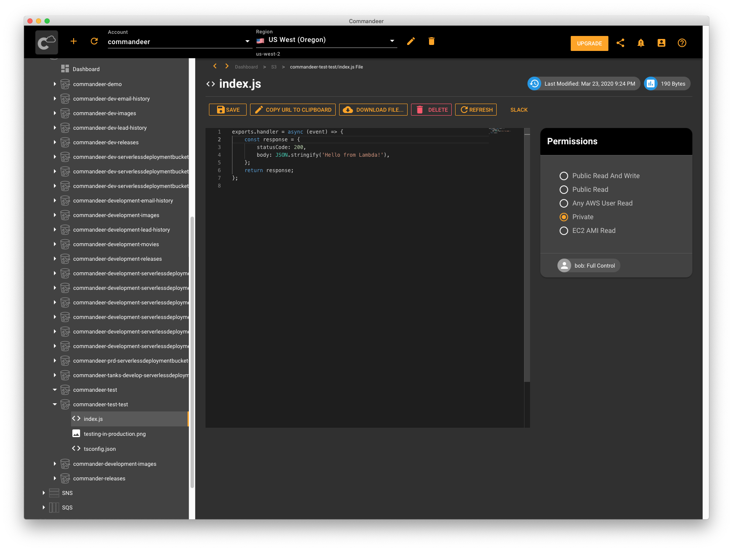Click the Dashboard grid icon in sidebar
Viewport: 733px width, 551px height.
pyautogui.click(x=65, y=69)
